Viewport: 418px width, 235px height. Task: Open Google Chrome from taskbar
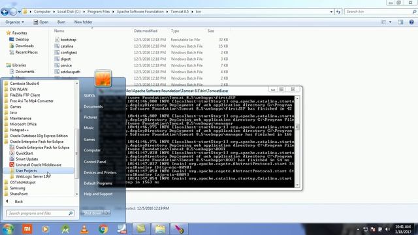[x=103, y=229]
